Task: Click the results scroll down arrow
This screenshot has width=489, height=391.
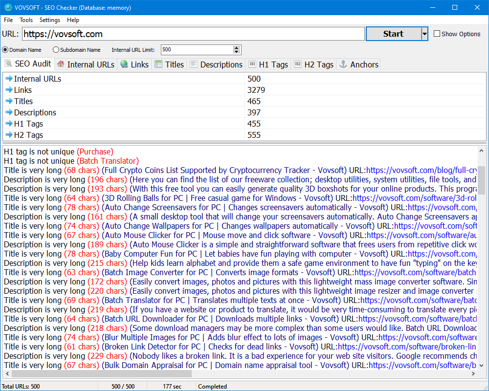Action: click(482, 366)
